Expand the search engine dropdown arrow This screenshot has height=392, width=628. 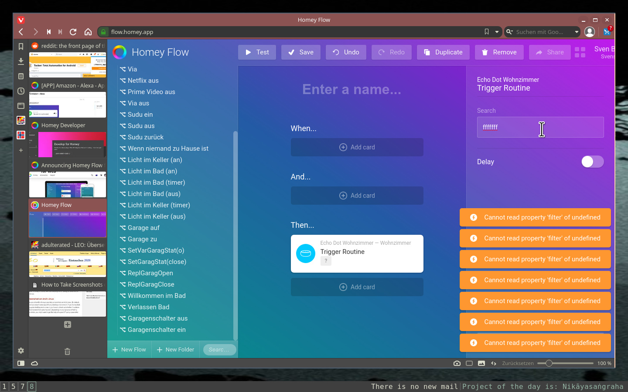coord(577,32)
